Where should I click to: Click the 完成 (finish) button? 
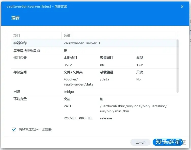point(168,142)
